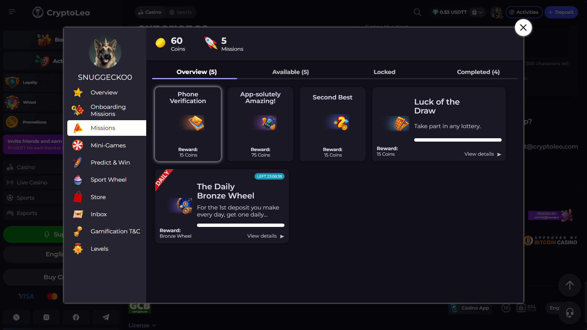The height and width of the screenshot is (330, 587).
Task: Select the Completed (4) tab
Action: [x=478, y=72]
